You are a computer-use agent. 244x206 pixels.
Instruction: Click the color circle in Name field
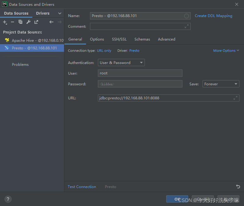pyautogui.click(x=186, y=16)
